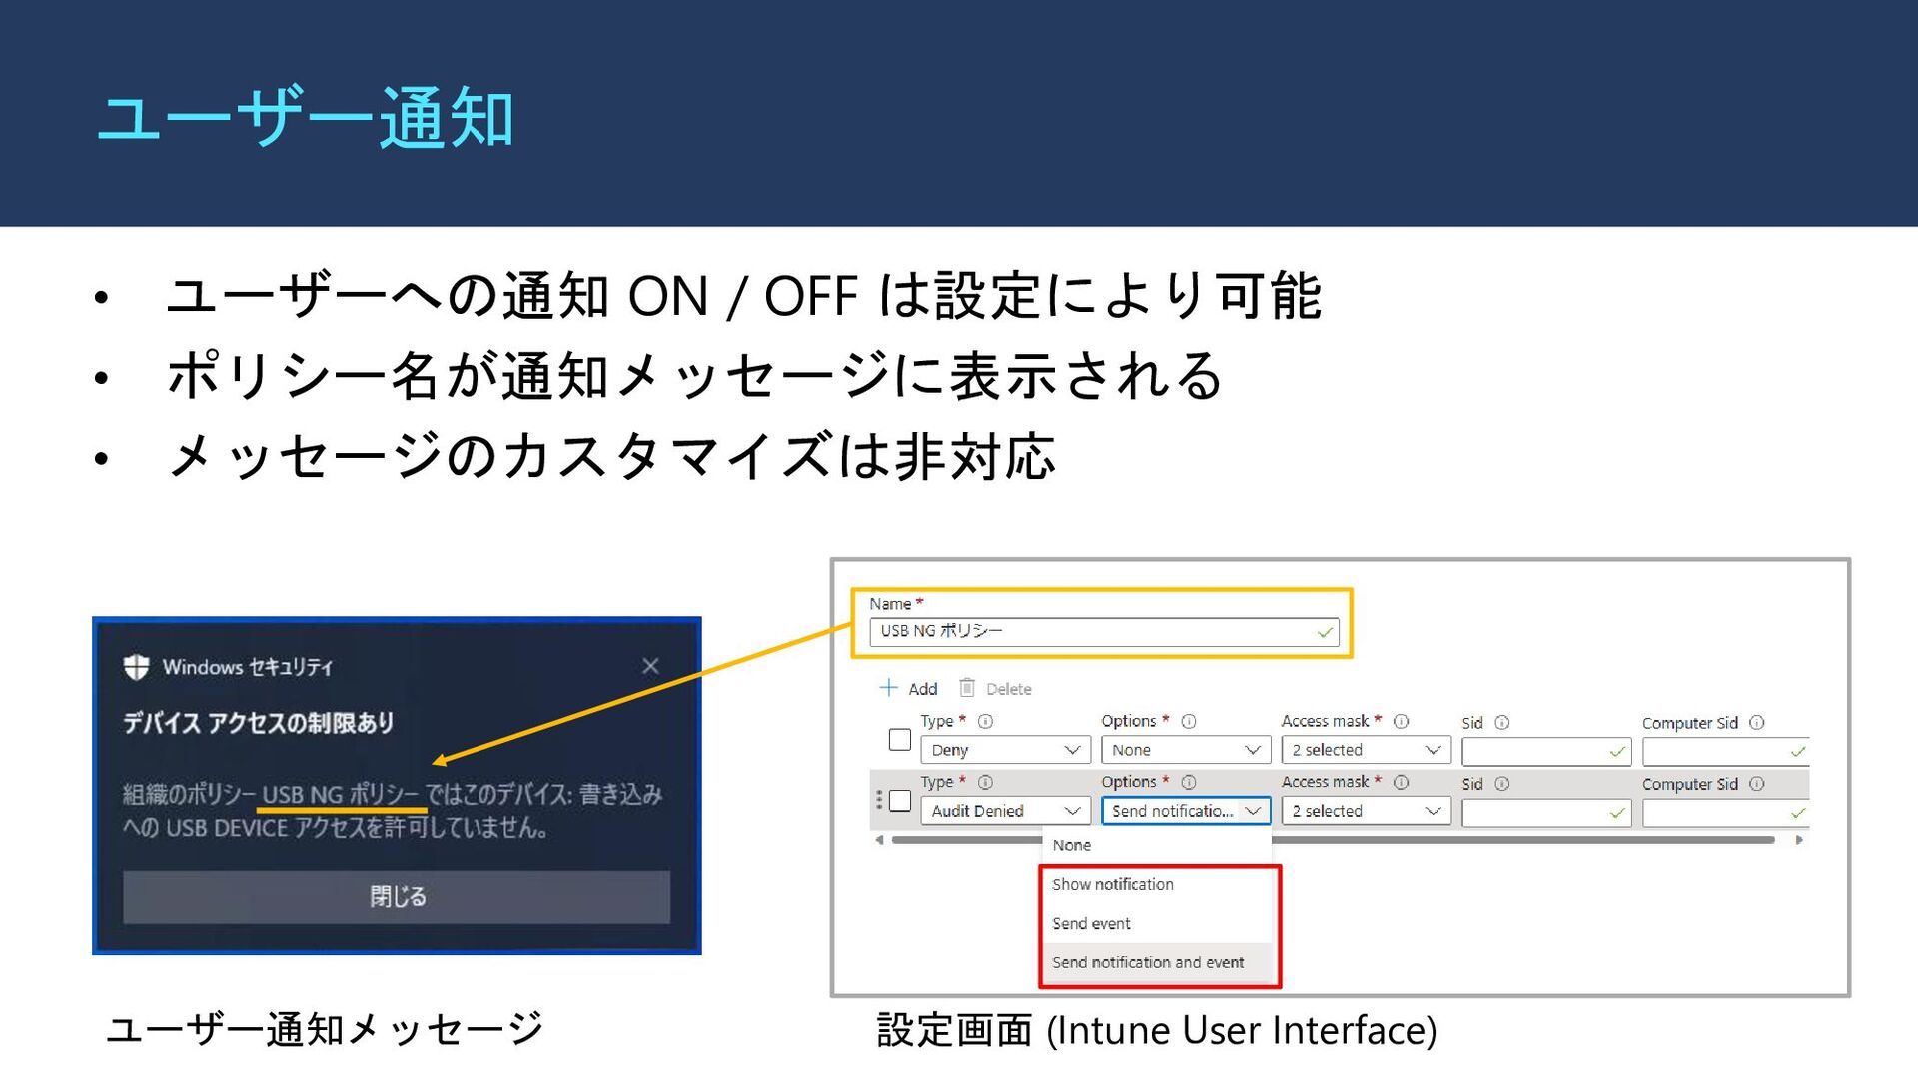The height and width of the screenshot is (1079, 1918).
Task: Click info icon beside Computer Sid in Audit Denied row
Action: pos(1757,784)
